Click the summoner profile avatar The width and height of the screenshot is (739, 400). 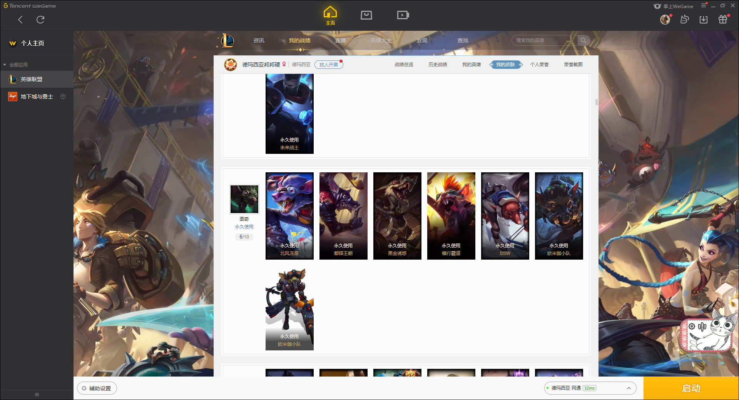[231, 65]
